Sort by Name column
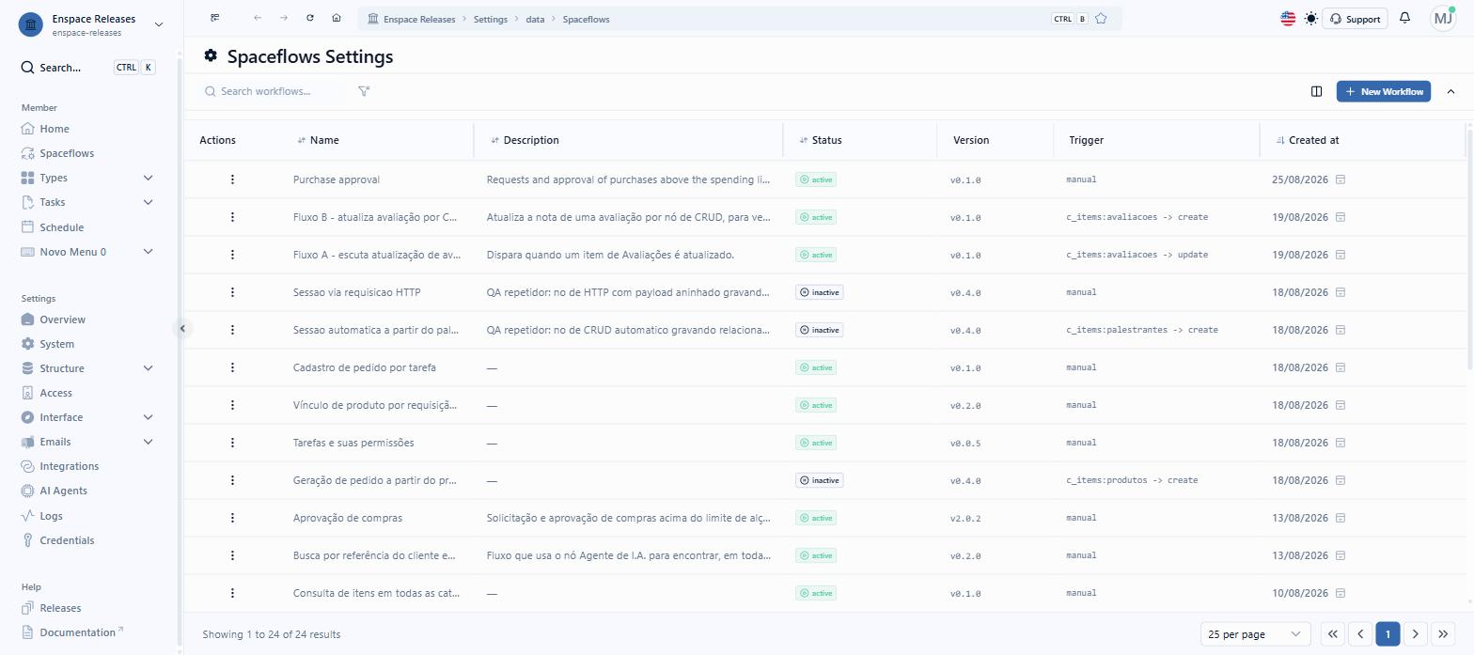 [x=318, y=140]
